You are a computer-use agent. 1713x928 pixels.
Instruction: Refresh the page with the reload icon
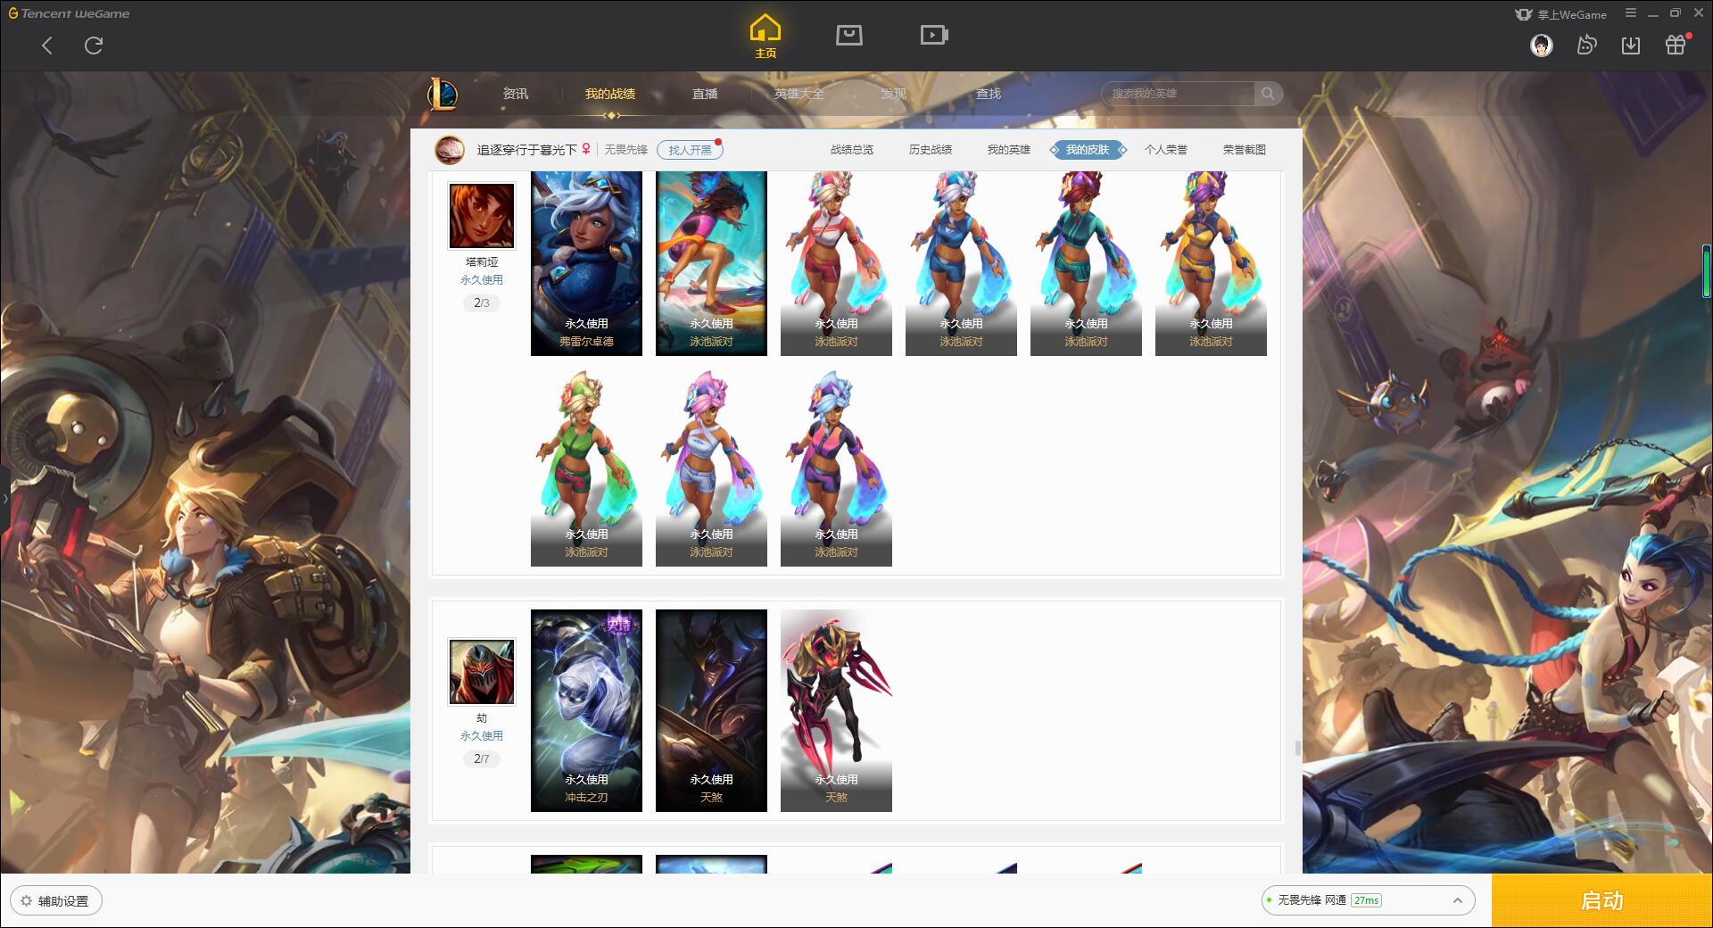[94, 46]
